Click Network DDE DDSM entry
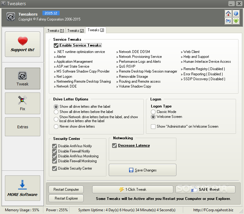 [x=133, y=52]
